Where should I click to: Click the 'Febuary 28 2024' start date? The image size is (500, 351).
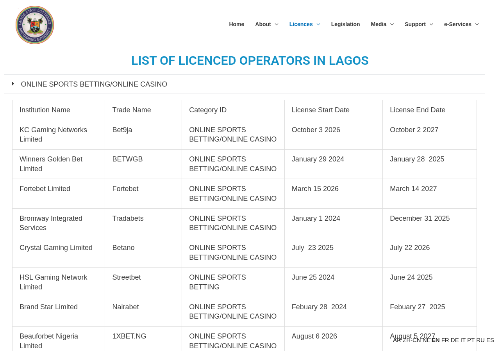[319, 307]
